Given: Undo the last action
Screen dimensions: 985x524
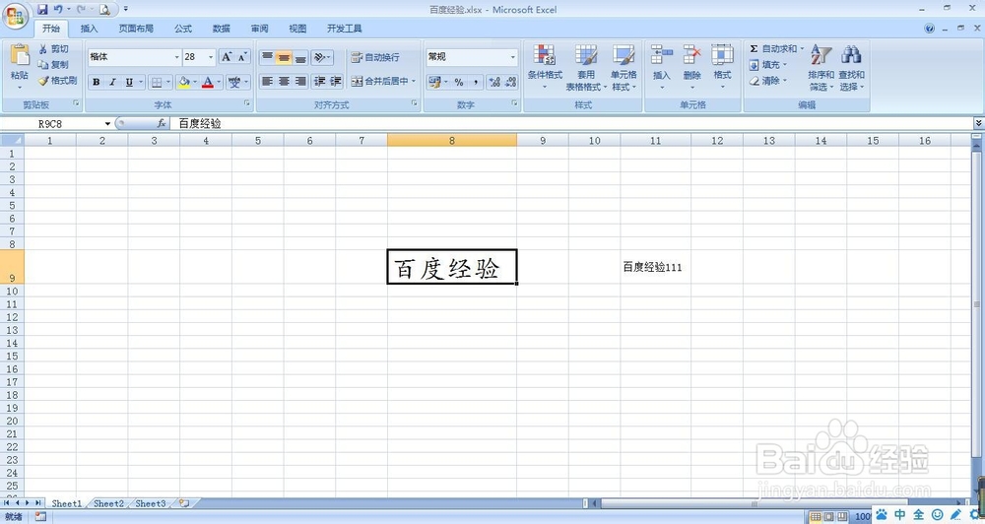Looking at the screenshot, I should pyautogui.click(x=58, y=10).
